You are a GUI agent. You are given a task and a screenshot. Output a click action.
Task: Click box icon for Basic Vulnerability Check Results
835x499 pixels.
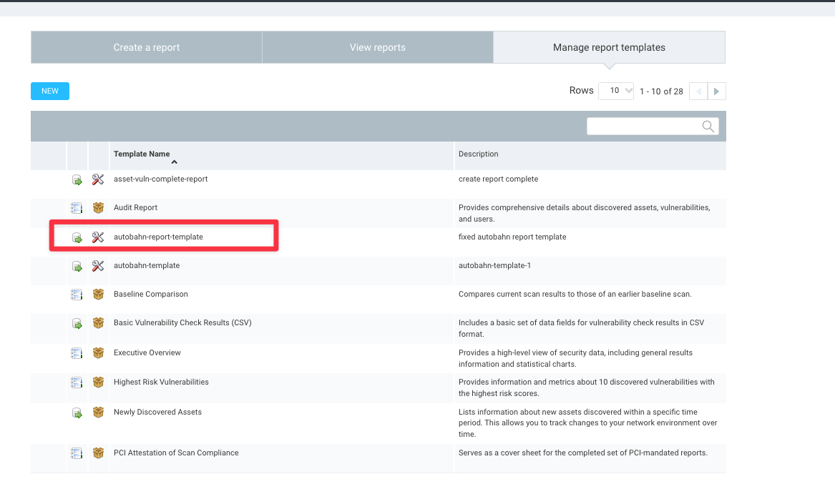point(98,323)
